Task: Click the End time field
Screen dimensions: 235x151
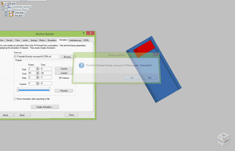Action: click(x=46, y=73)
